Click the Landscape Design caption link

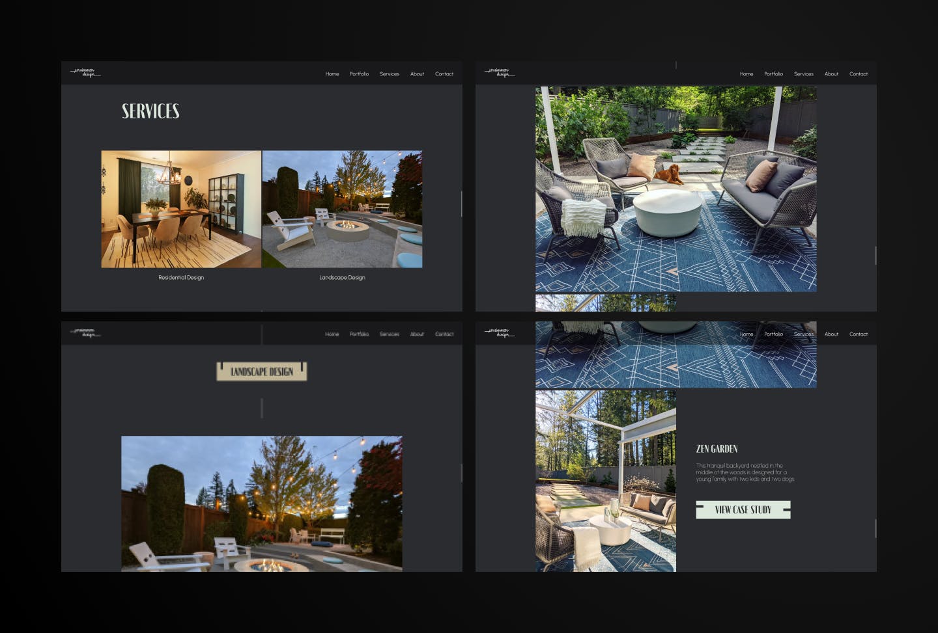coord(342,277)
